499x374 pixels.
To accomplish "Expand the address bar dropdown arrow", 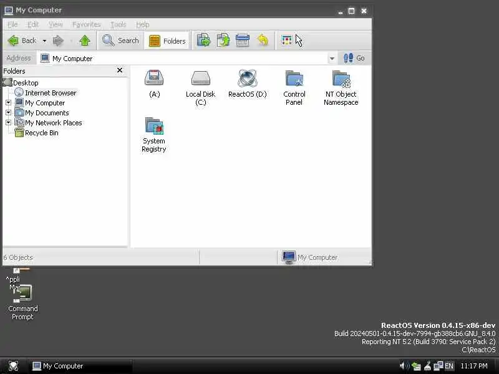I will coord(332,59).
